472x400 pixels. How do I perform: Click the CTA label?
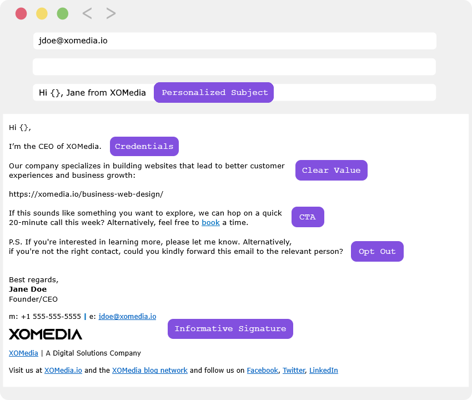(x=308, y=217)
